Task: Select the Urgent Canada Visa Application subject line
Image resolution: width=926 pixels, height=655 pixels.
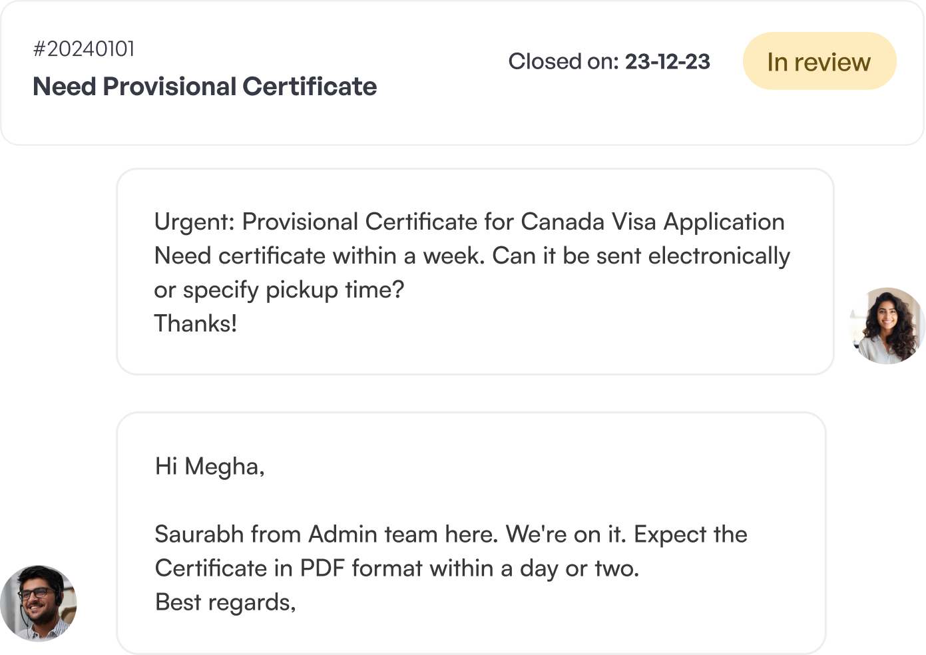Action: 469,222
